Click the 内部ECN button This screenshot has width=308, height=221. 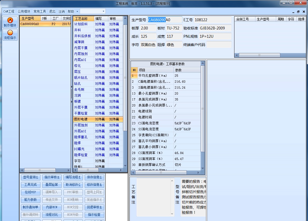52,207
